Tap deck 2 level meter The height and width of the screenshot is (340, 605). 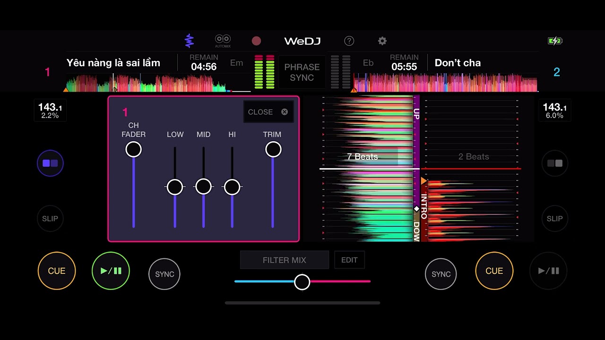coord(340,72)
